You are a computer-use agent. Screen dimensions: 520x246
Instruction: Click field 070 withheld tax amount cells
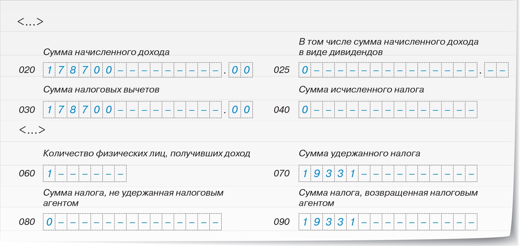388,173
